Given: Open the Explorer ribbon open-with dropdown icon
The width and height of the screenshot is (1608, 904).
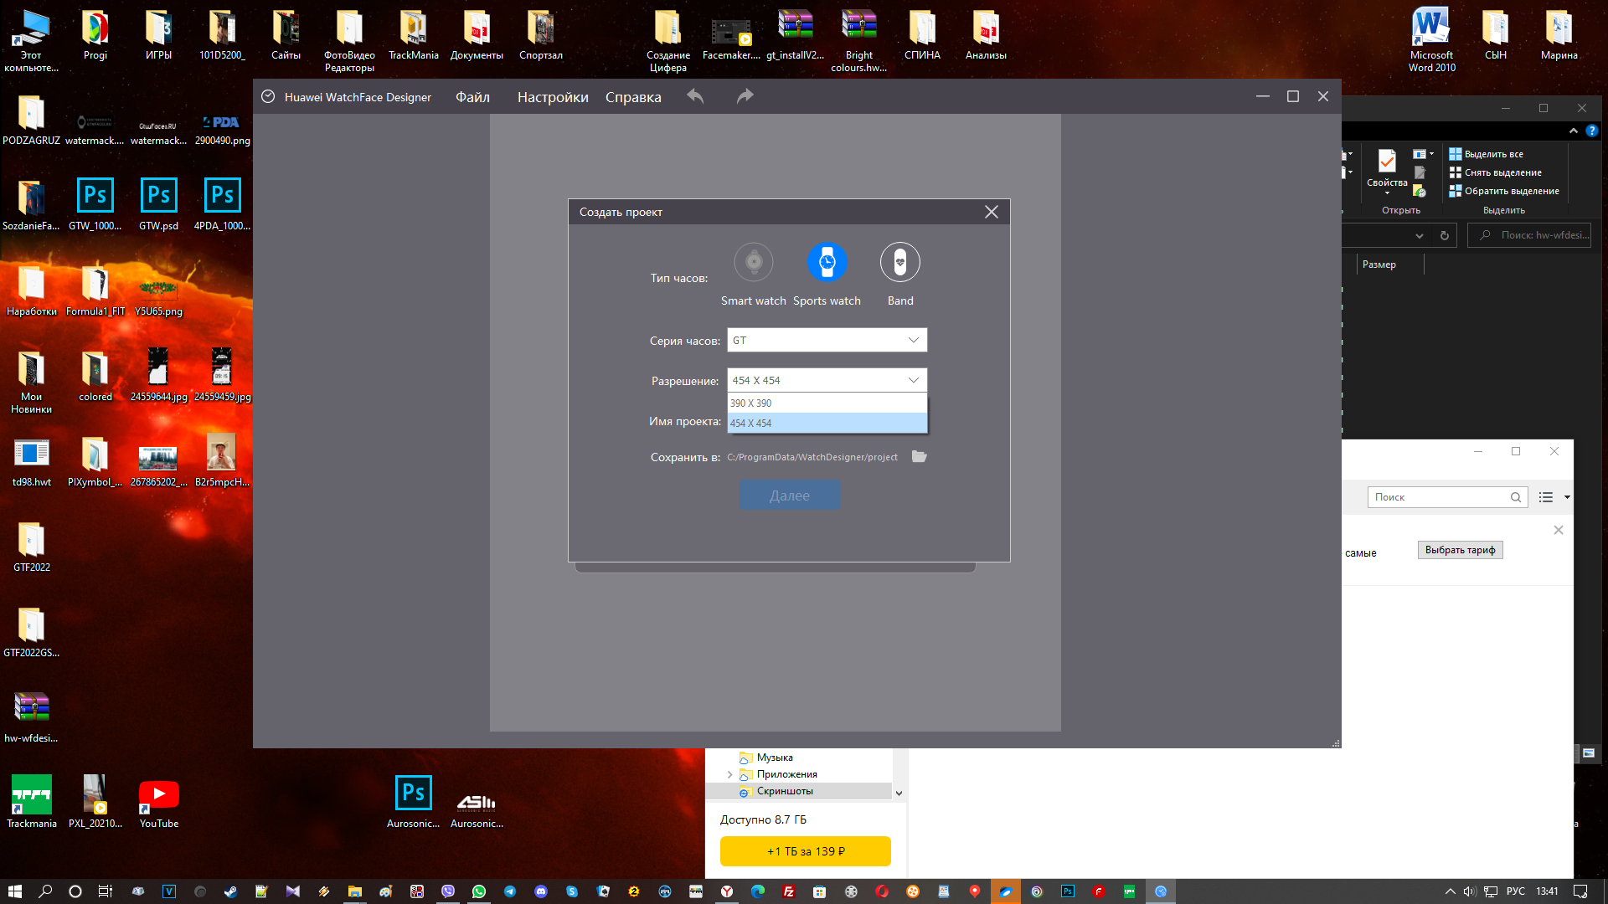Looking at the screenshot, I should 1423,154.
